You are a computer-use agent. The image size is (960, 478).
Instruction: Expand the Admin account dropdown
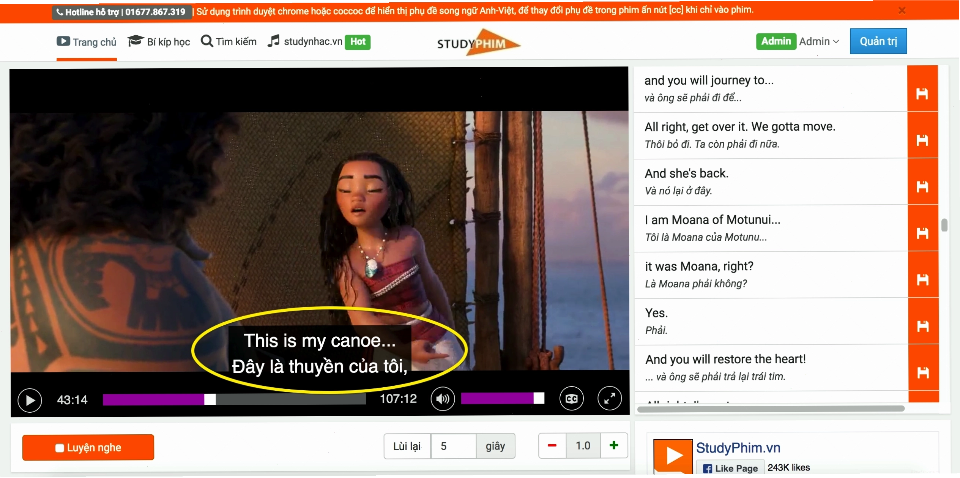819,41
